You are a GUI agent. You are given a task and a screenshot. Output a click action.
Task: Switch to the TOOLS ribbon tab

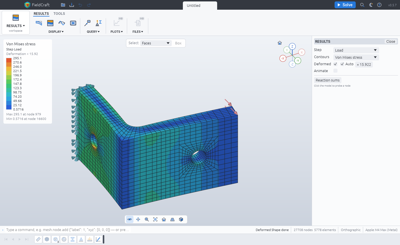[x=59, y=14]
